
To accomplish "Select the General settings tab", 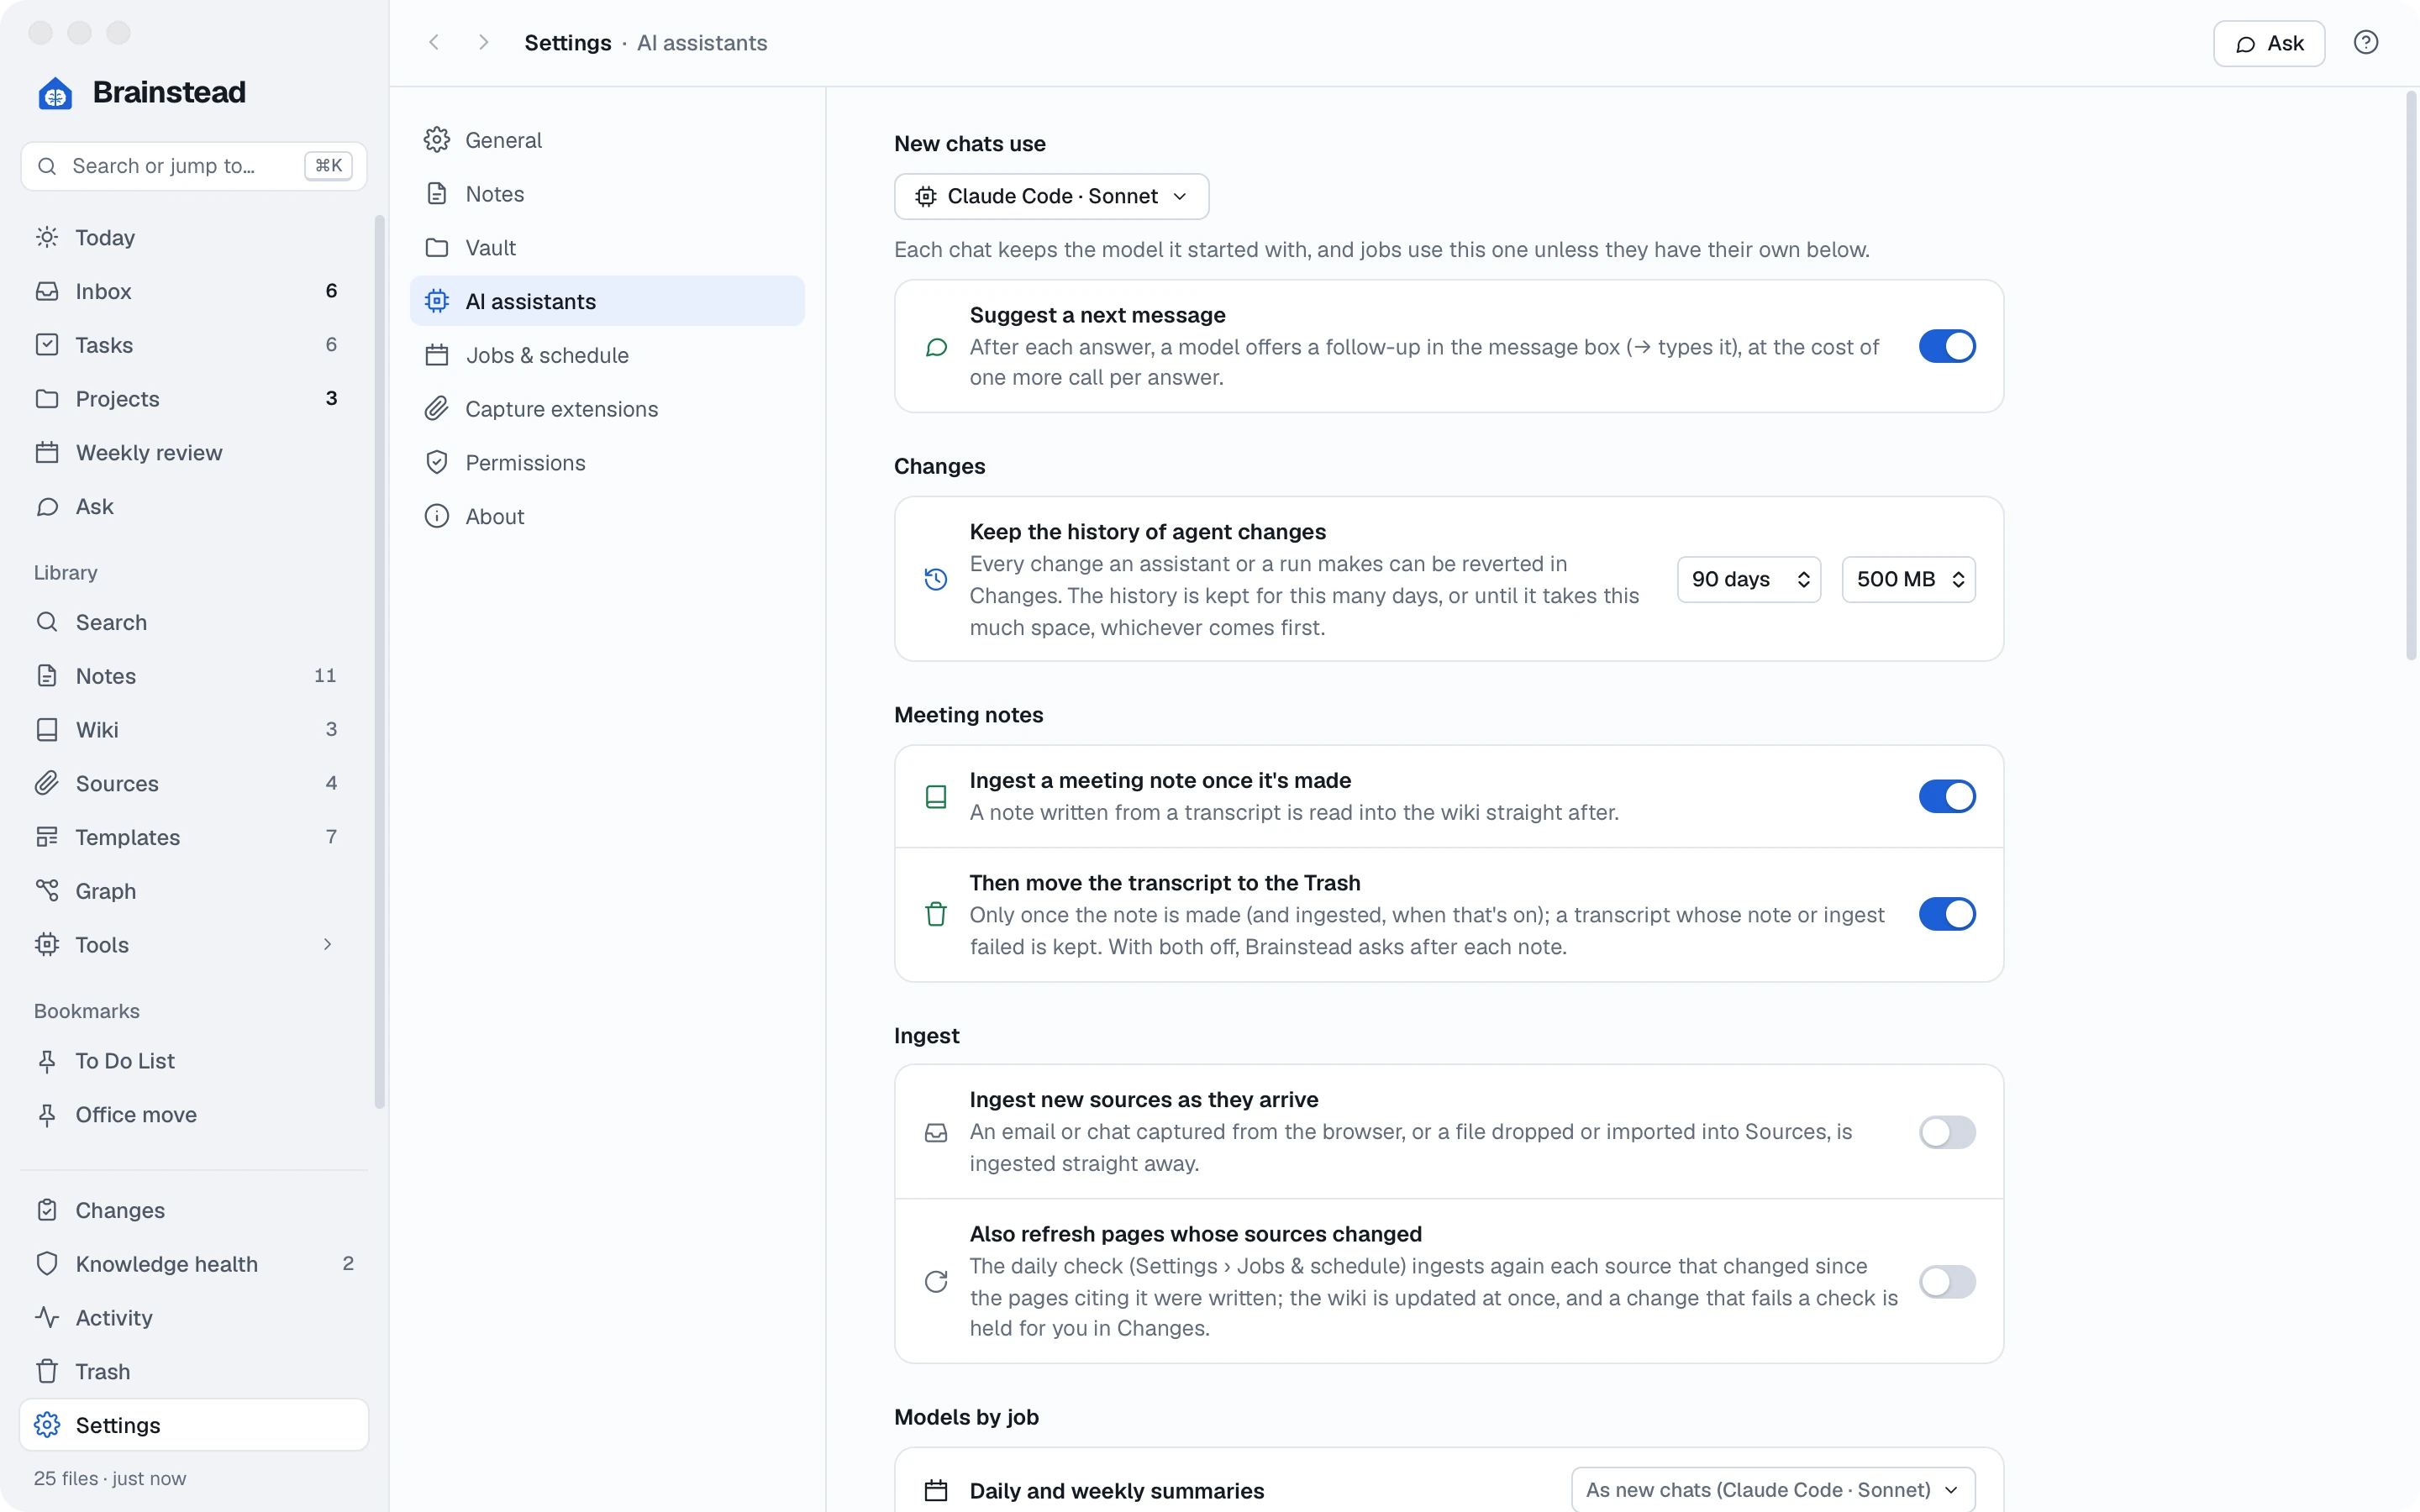I will pyautogui.click(x=607, y=140).
